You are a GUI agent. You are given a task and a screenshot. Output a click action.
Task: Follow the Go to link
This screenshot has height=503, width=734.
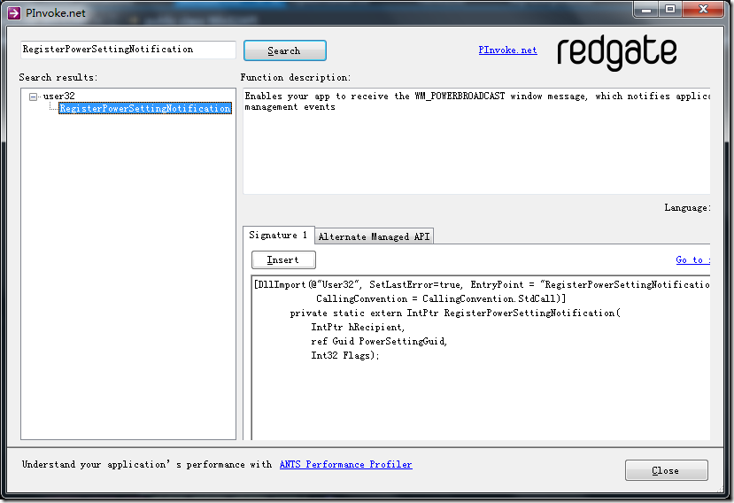[x=692, y=260]
